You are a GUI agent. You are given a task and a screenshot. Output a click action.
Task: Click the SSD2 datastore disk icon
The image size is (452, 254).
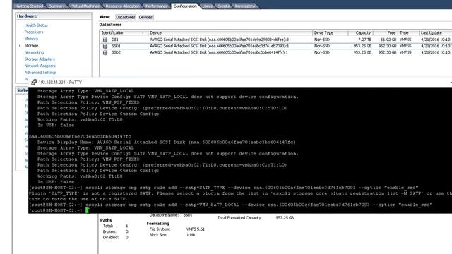pyautogui.click(x=105, y=52)
